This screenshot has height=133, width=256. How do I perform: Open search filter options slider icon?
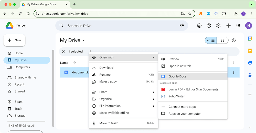click(x=182, y=26)
